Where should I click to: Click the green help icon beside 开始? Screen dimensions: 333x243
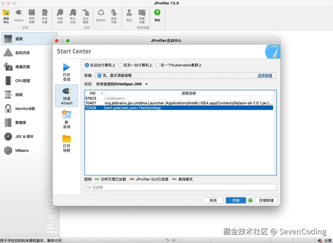[251, 200]
